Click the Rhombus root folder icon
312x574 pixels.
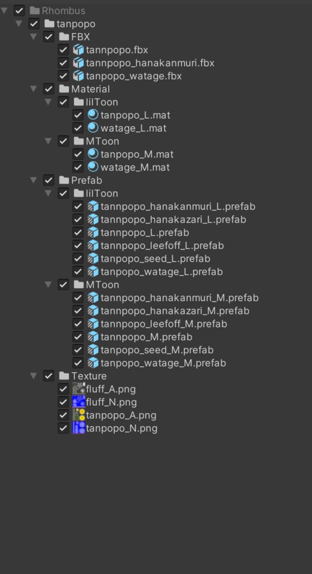tap(35, 11)
